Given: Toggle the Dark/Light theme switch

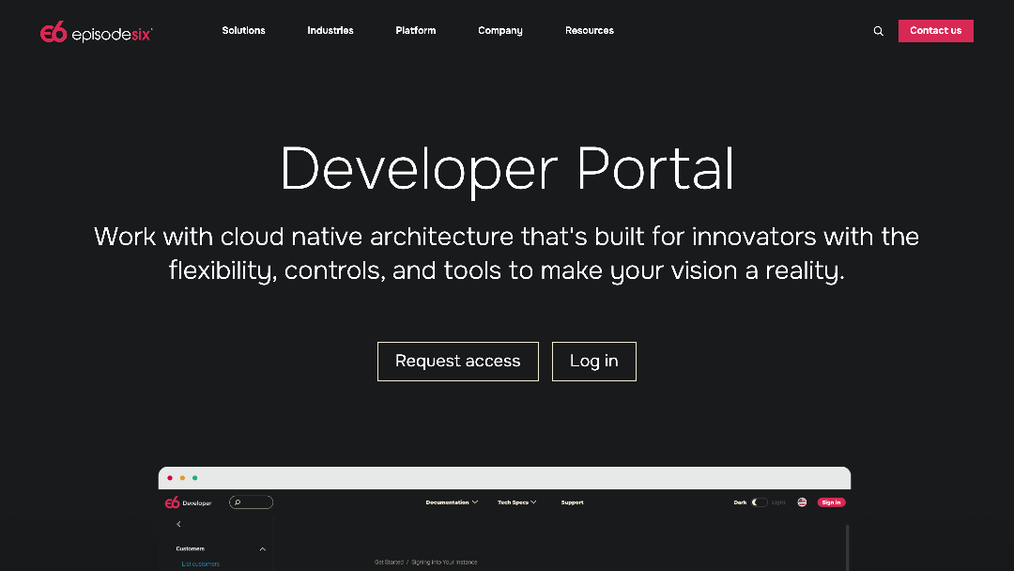Looking at the screenshot, I should click(x=760, y=502).
